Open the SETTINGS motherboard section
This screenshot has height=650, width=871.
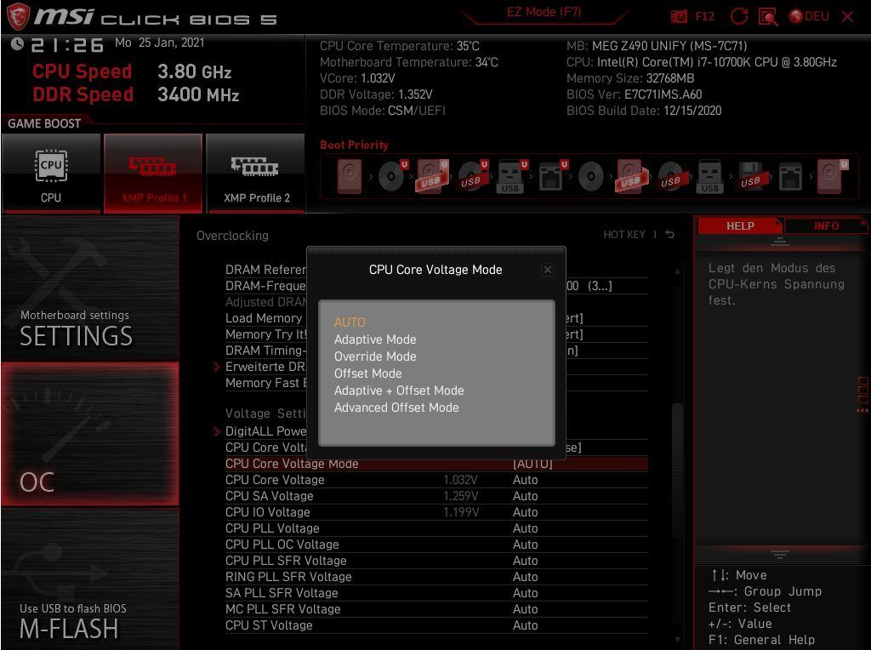tap(90, 288)
